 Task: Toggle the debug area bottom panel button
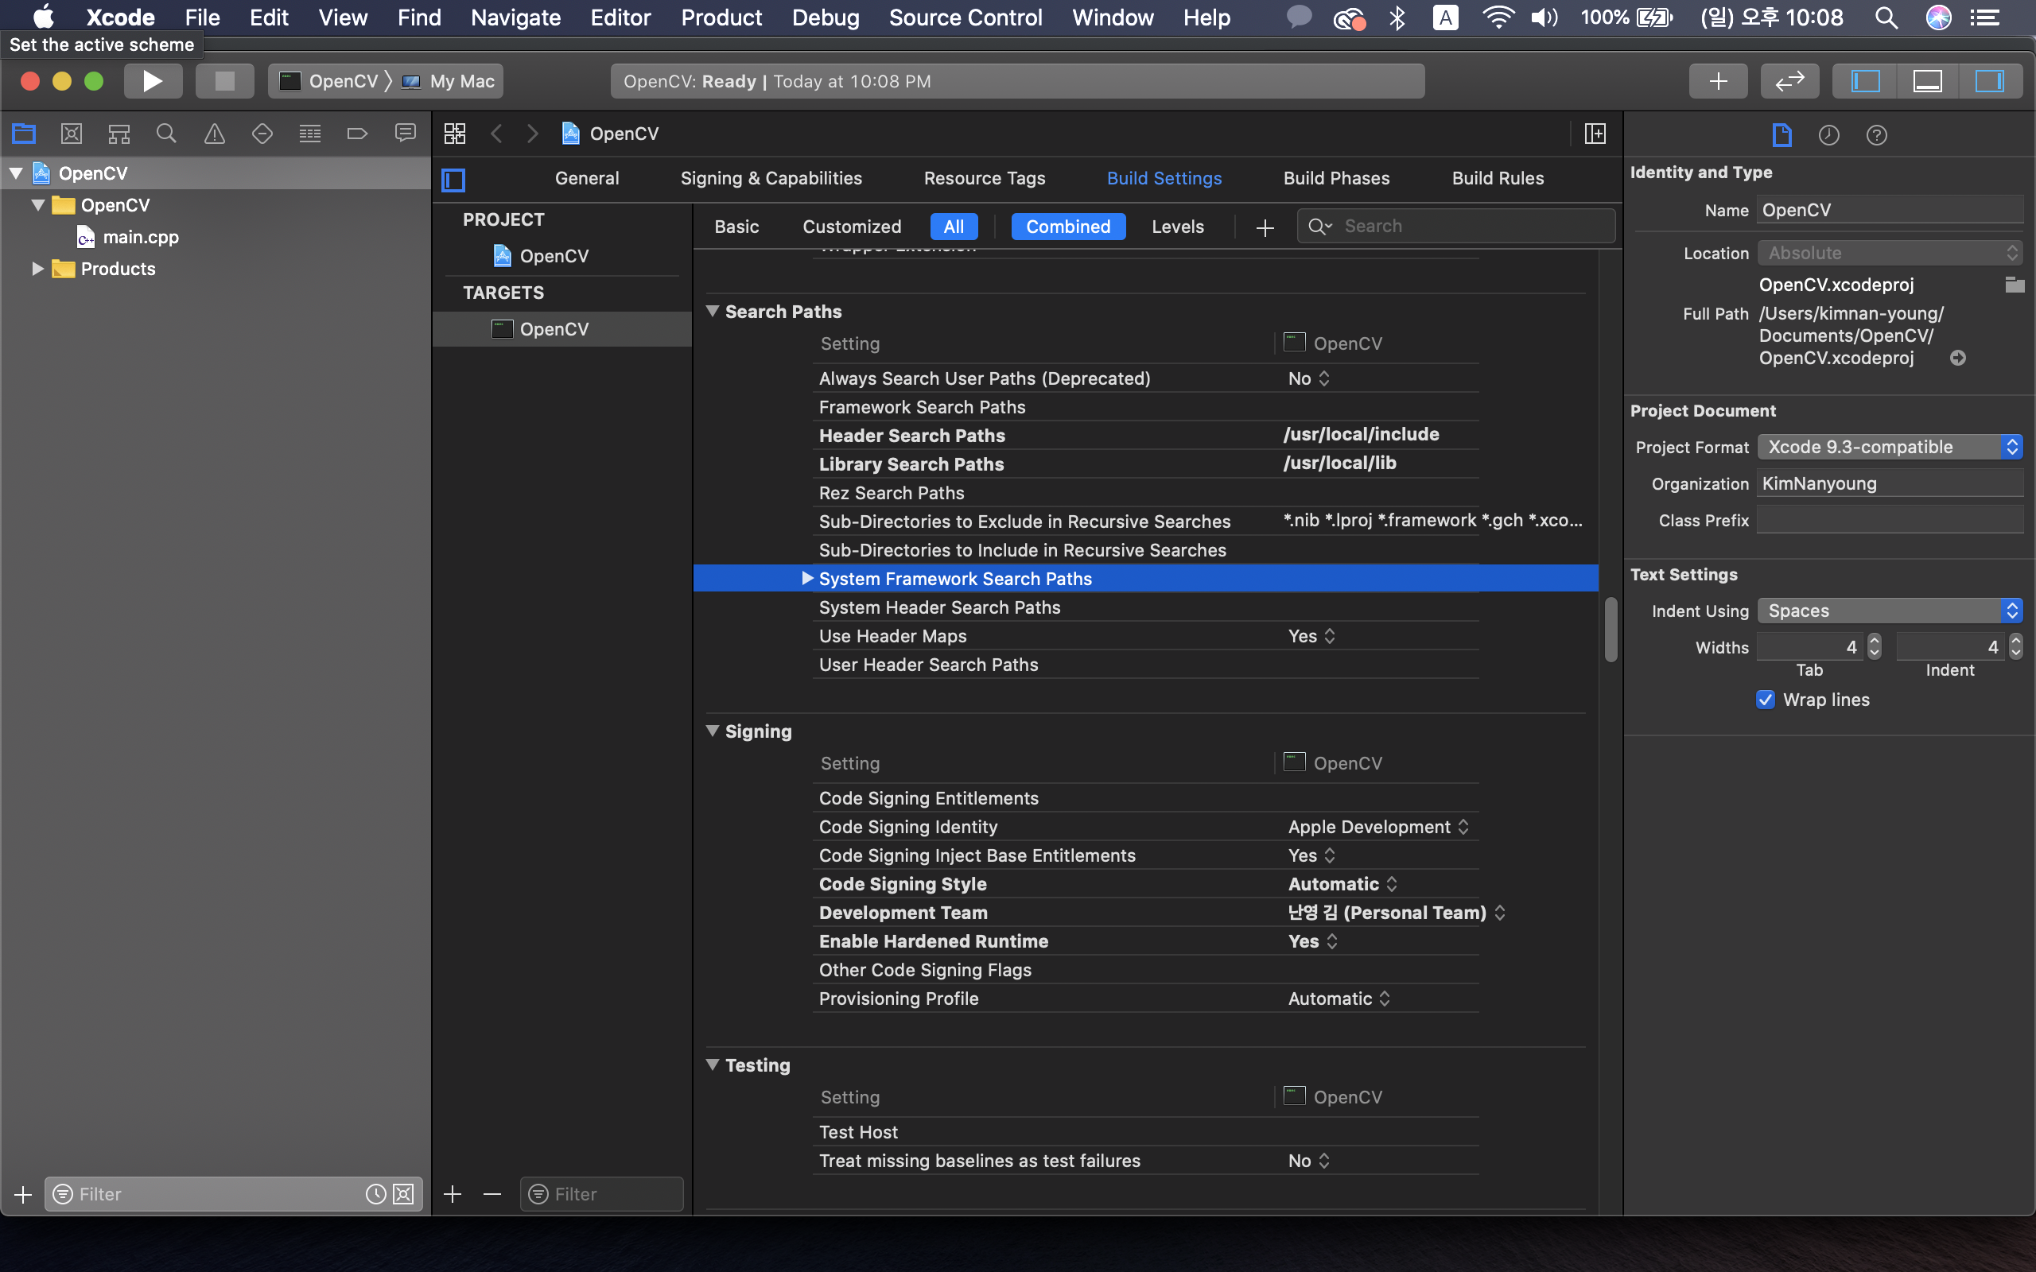point(1928,81)
